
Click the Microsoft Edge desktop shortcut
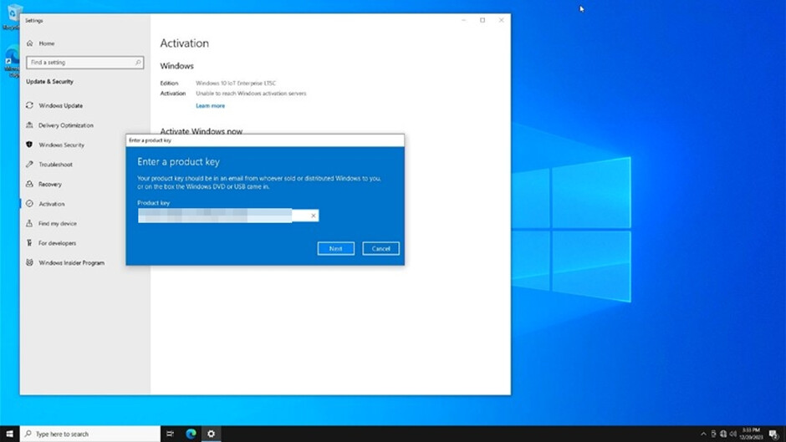pos(11,62)
